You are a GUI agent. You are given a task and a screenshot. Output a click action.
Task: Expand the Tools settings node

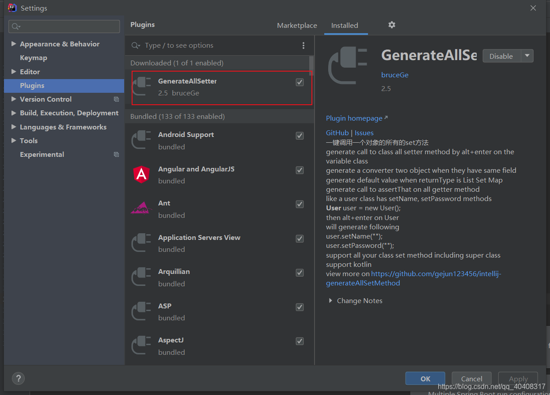click(x=14, y=141)
